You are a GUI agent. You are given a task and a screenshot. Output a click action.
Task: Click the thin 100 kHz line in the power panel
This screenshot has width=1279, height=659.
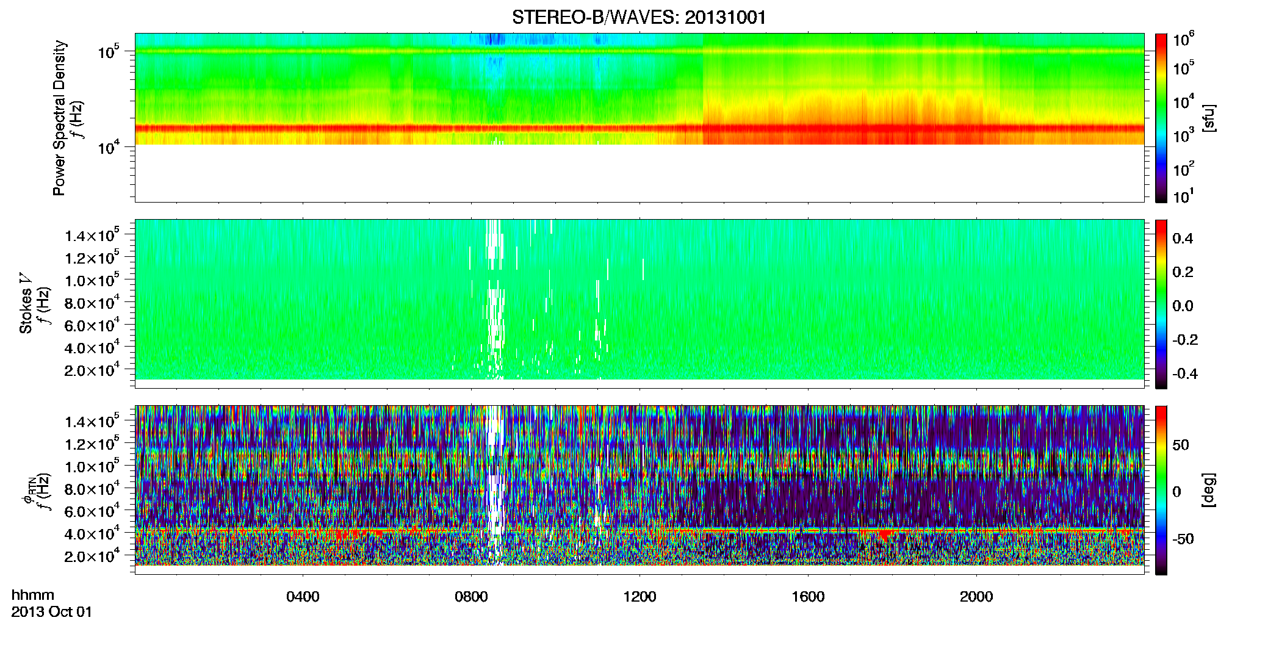[x=639, y=51]
